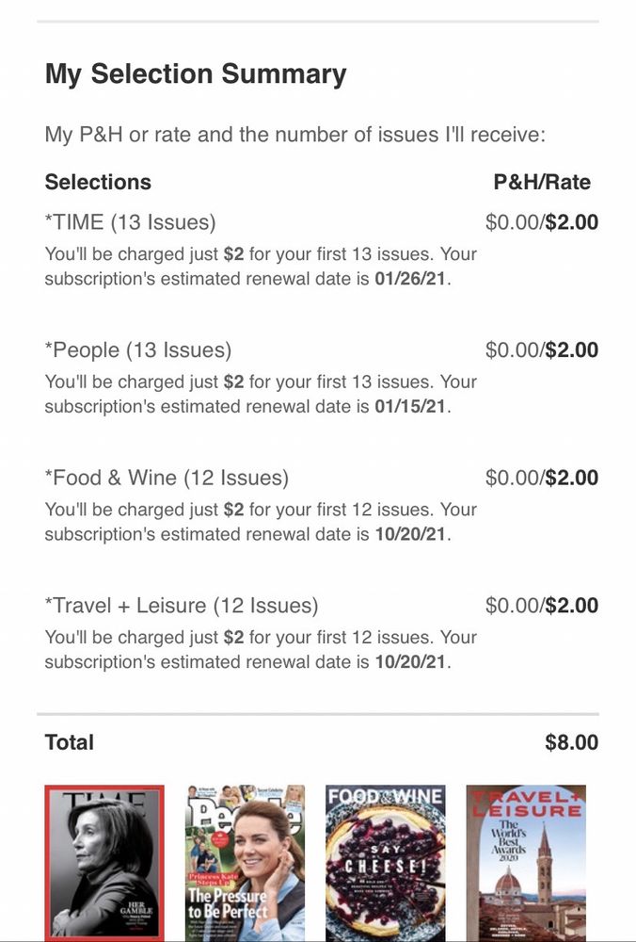636x942 pixels.
Task: Click the "My Selection Summary" heading
Action: 196,73
